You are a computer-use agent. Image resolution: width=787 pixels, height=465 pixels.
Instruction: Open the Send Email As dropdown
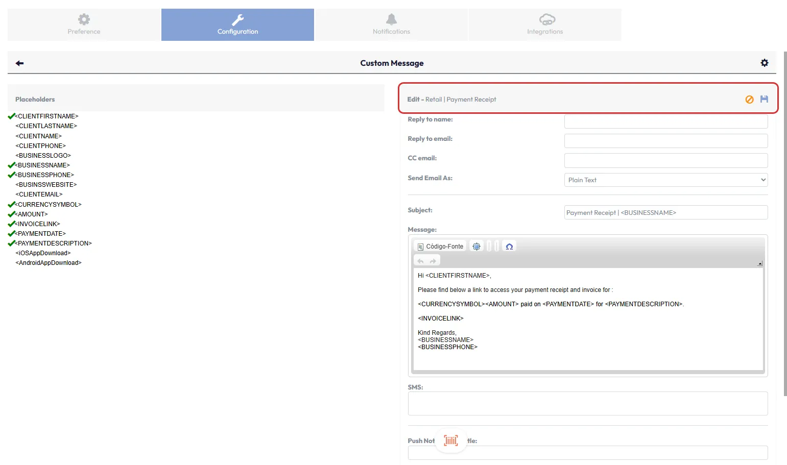[x=665, y=180]
